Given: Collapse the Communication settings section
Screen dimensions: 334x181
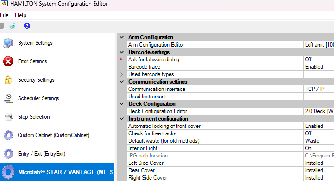Looking at the screenshot, I should coord(122,82).
